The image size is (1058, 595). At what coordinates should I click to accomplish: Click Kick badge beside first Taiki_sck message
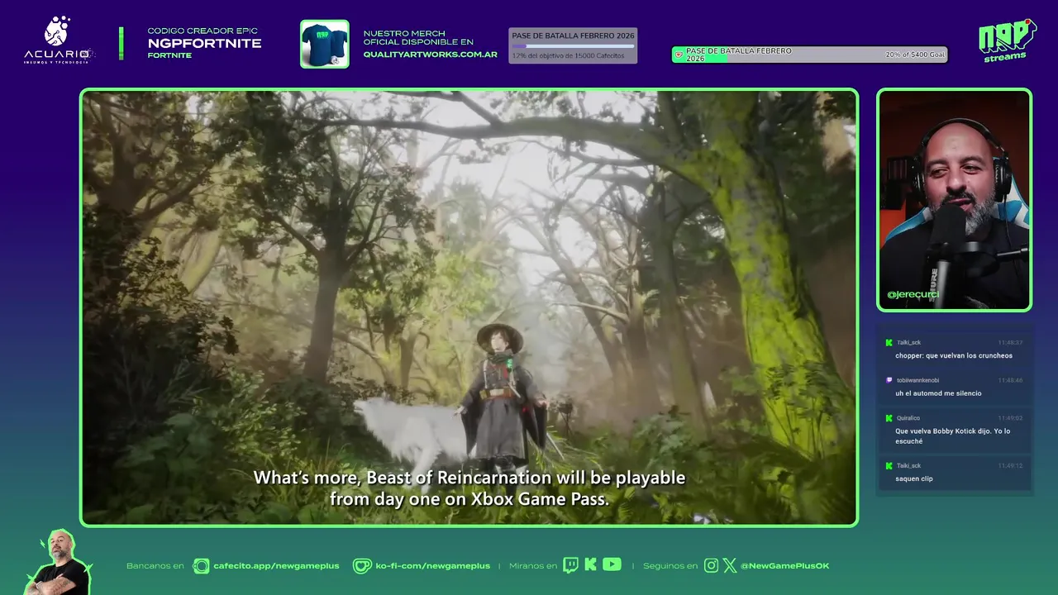point(889,342)
